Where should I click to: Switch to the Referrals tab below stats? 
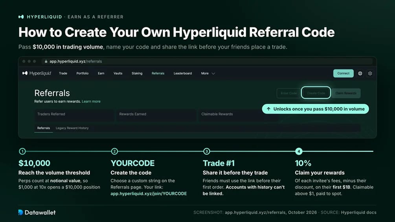pos(44,128)
